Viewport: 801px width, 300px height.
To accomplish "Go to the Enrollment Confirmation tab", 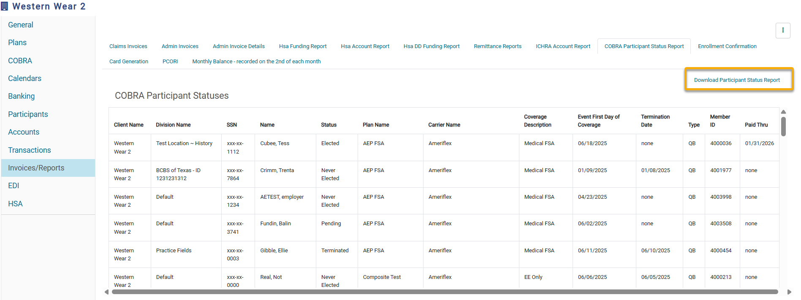I will [x=727, y=46].
